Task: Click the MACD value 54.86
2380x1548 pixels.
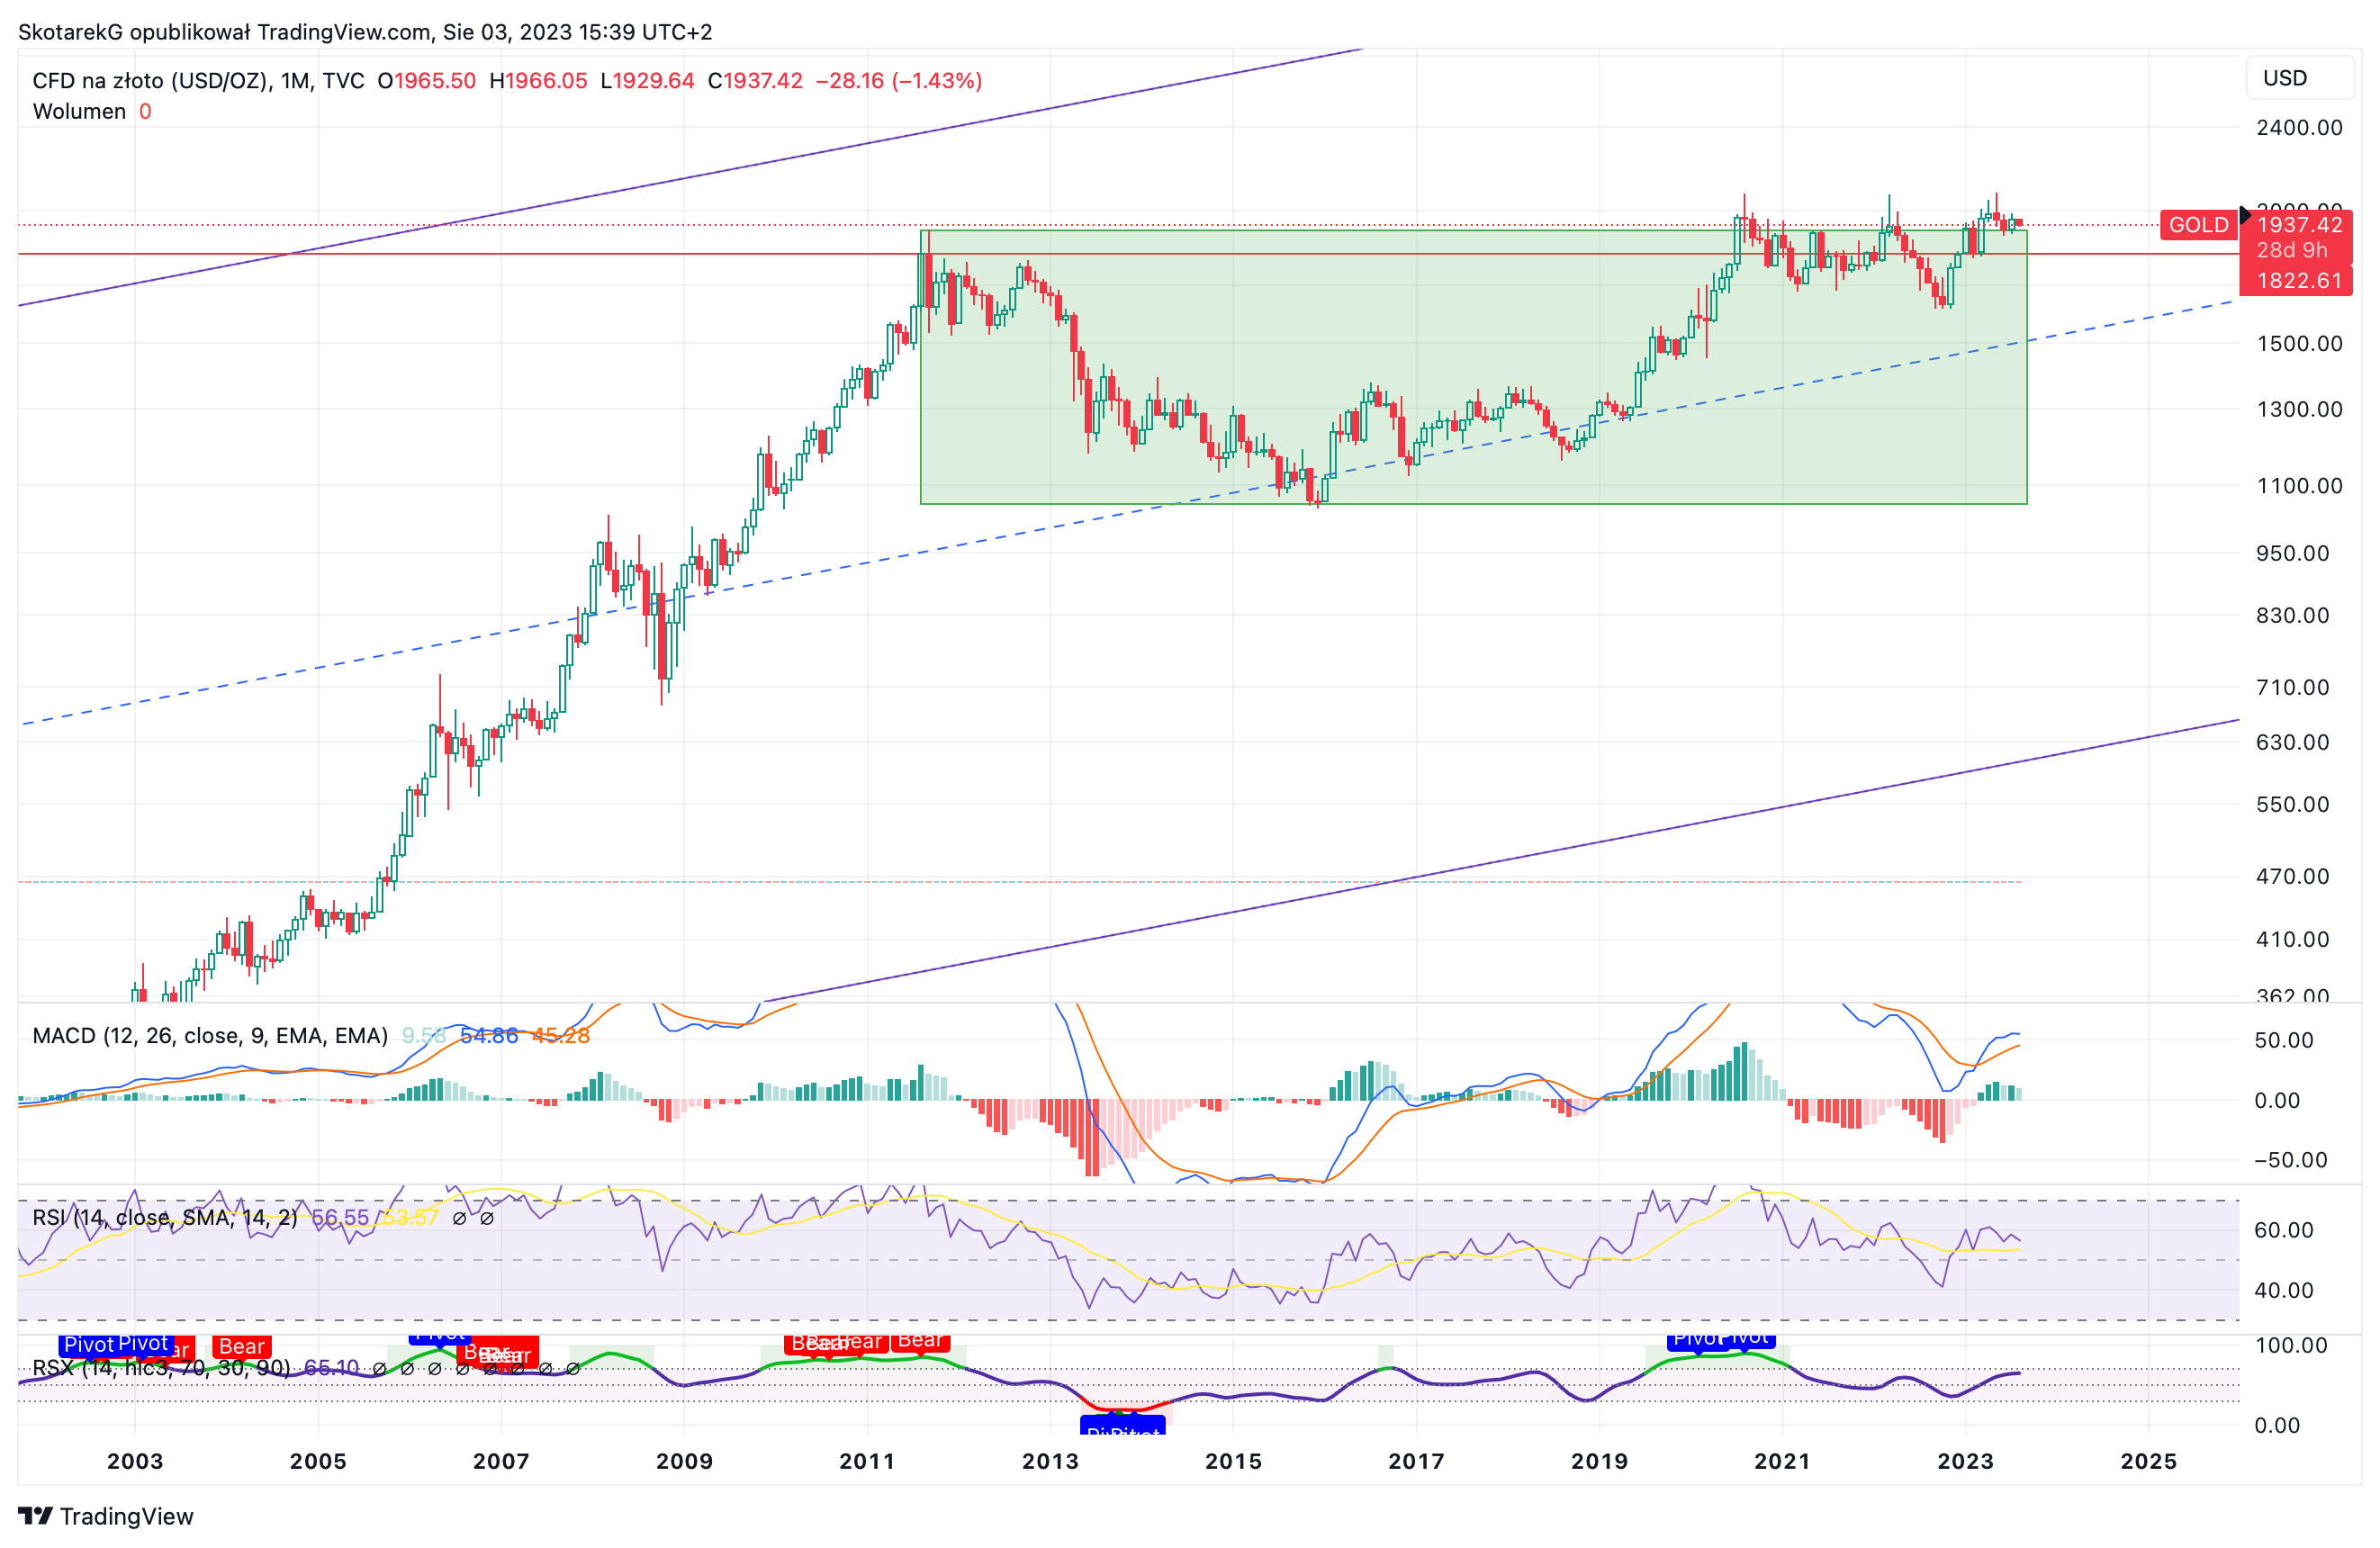Action: coord(489,1035)
